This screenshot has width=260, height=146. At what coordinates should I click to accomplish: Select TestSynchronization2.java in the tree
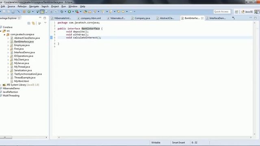[28, 74]
